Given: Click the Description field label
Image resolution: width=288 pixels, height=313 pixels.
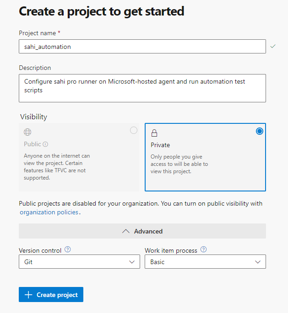Looking at the screenshot, I should pos(35,68).
